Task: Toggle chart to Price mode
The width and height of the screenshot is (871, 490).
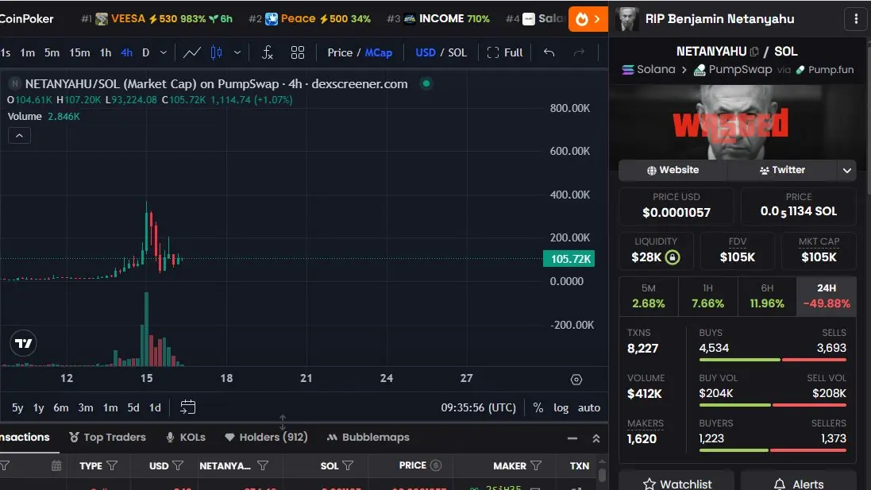Action: [340, 52]
